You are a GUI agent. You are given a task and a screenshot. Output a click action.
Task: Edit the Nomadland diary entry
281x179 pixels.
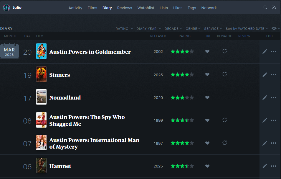click(x=265, y=97)
